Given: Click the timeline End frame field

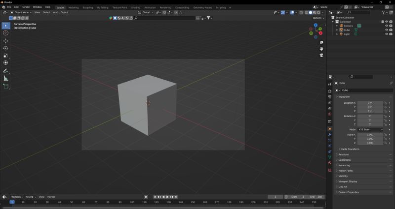Looking at the screenshot, I should pos(316,197).
